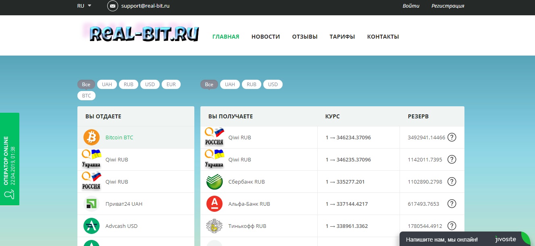Filter receive column by UAH

(x=230, y=85)
